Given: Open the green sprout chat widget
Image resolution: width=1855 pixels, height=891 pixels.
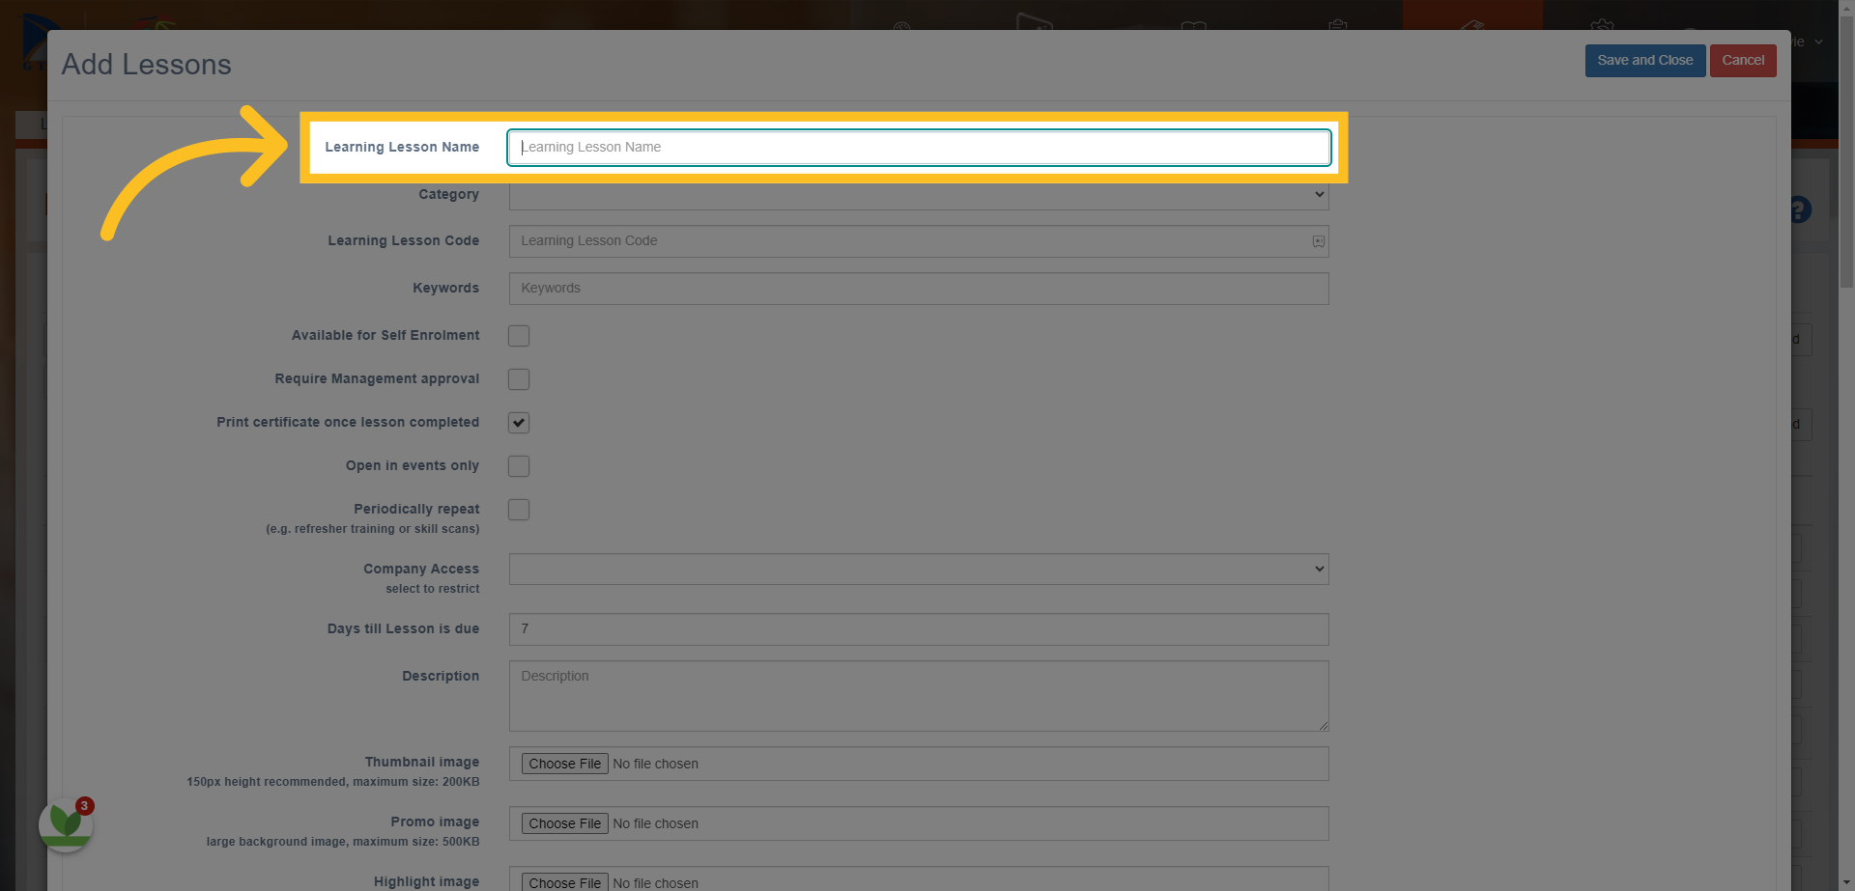Looking at the screenshot, I should (x=66, y=824).
